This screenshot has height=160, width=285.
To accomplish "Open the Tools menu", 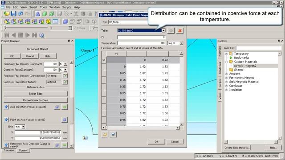I will coord(44,7).
